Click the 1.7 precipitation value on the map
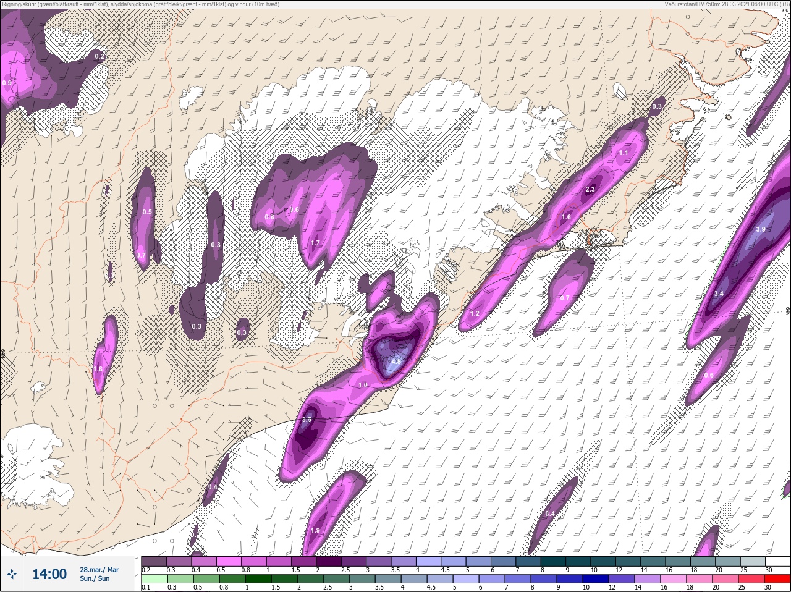 [x=315, y=243]
